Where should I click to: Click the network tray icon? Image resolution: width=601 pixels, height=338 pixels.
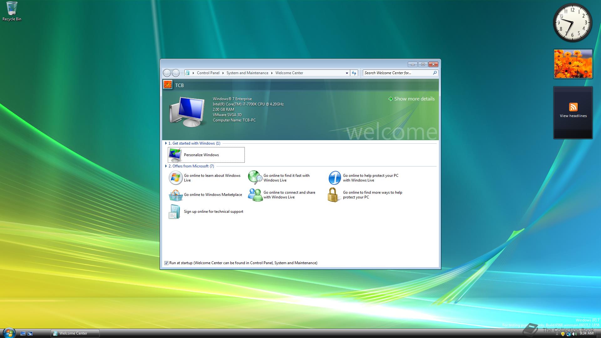pyautogui.click(x=568, y=334)
